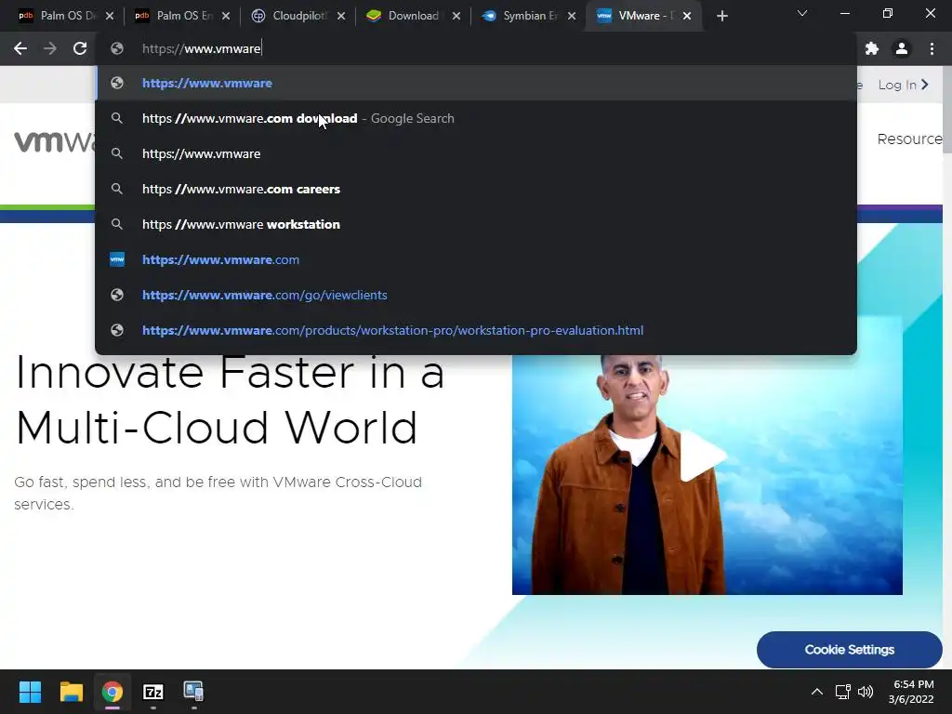952x714 pixels.
Task: Pick the vmware.com download search suggestion
Action: coord(476,118)
